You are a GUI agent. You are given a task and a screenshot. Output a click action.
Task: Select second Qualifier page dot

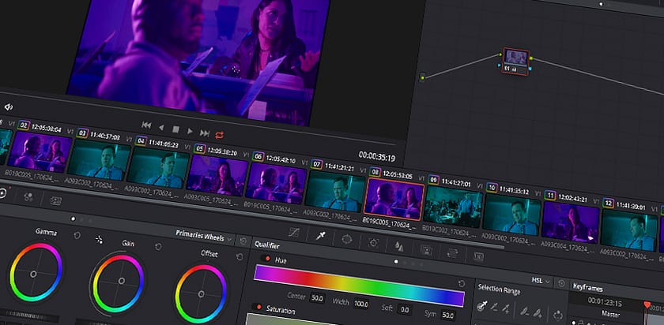(x=405, y=263)
